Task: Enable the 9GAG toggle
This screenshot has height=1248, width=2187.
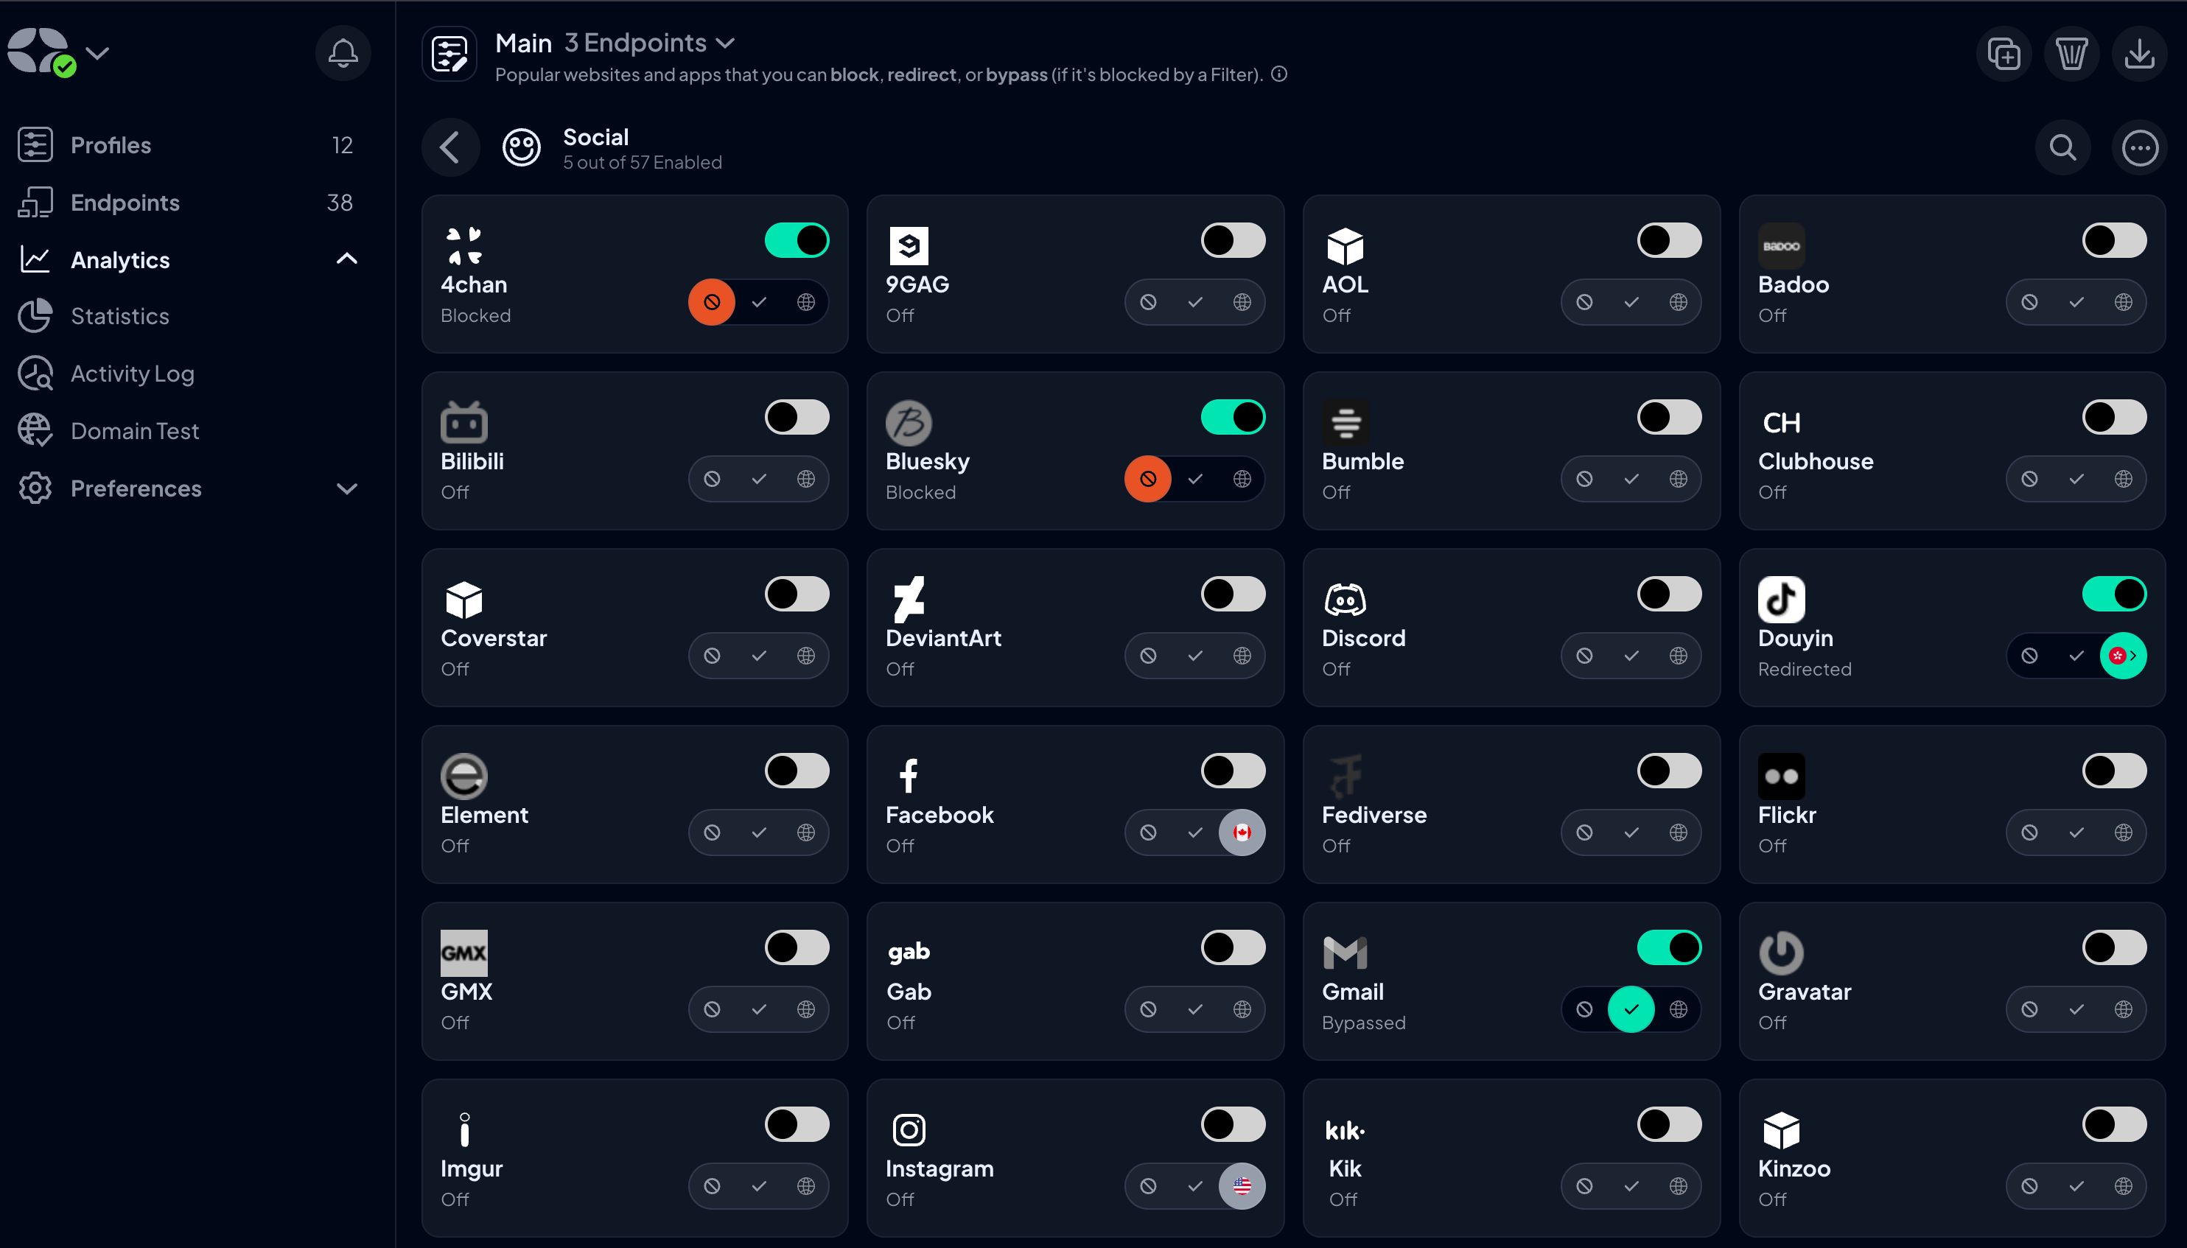Action: point(1233,240)
